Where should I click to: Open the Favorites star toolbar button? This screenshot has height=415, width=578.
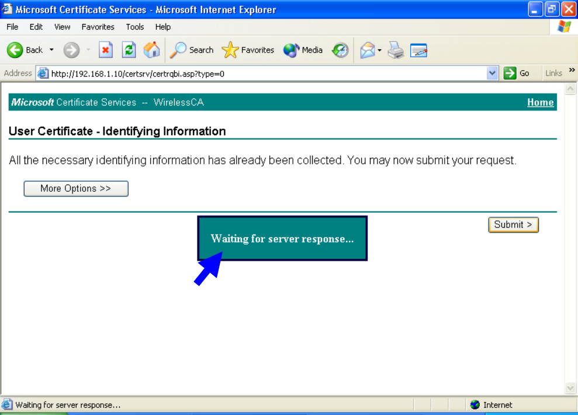(x=248, y=50)
